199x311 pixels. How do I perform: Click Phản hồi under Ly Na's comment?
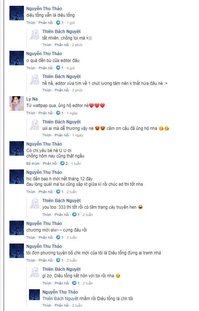(x=46, y=113)
